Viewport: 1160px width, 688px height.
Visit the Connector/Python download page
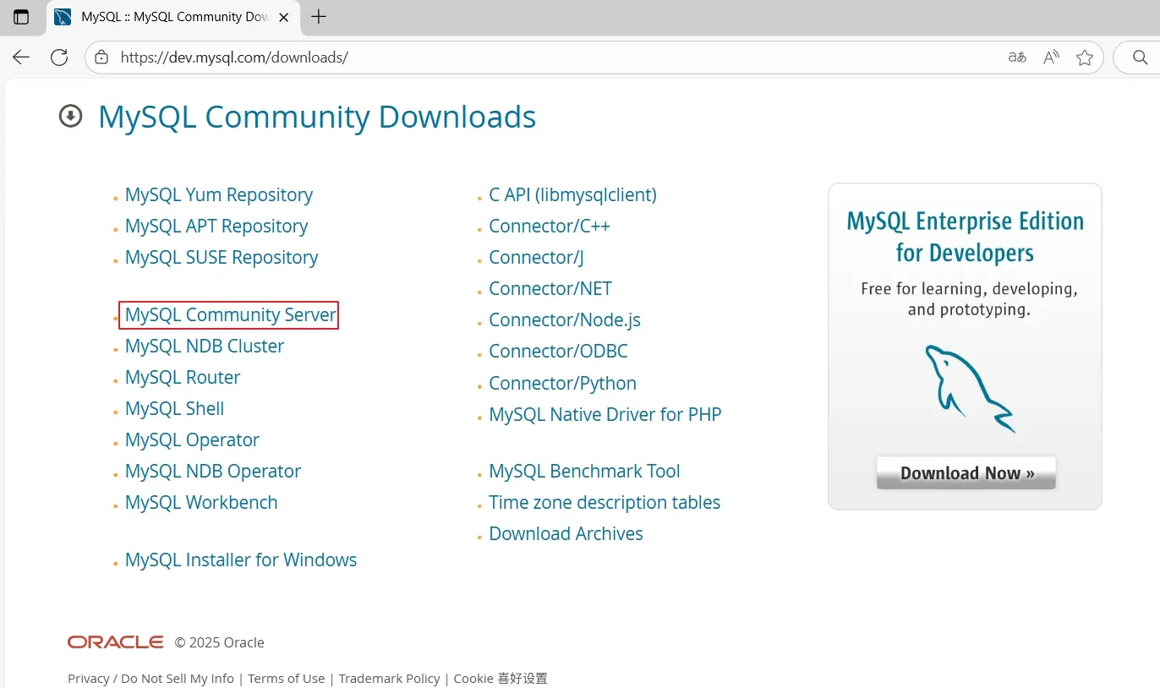[562, 383]
